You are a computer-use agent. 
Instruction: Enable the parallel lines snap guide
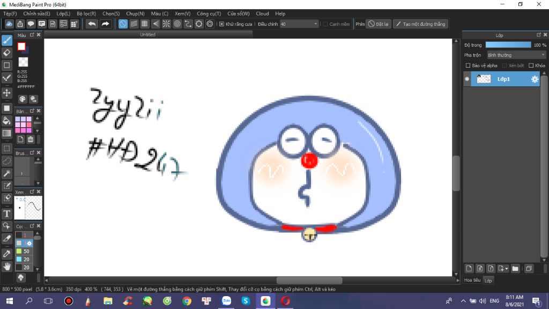click(x=133, y=24)
